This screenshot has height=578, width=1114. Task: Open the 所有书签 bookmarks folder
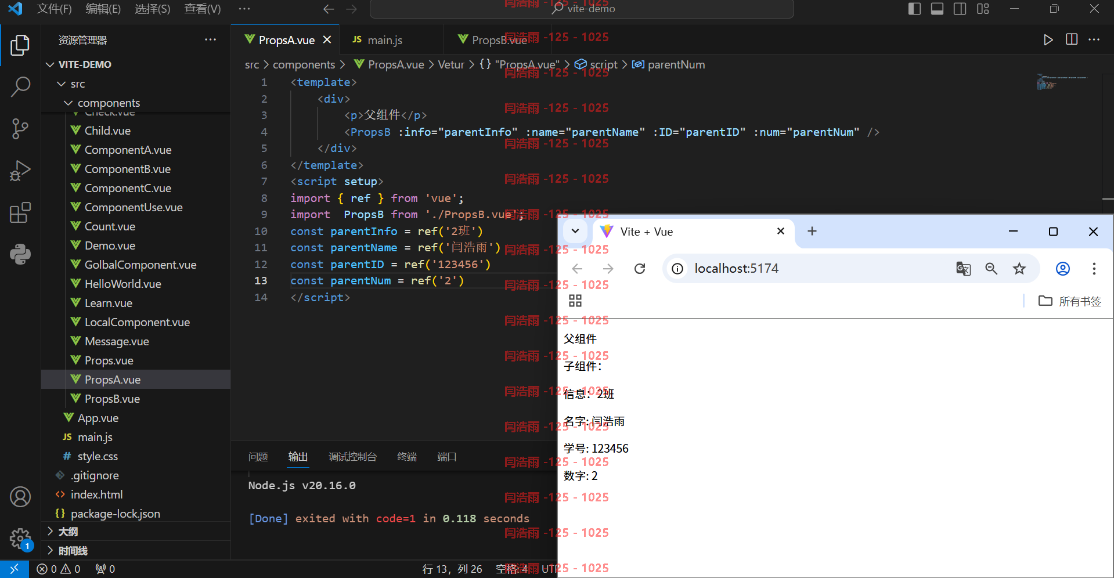click(1069, 301)
